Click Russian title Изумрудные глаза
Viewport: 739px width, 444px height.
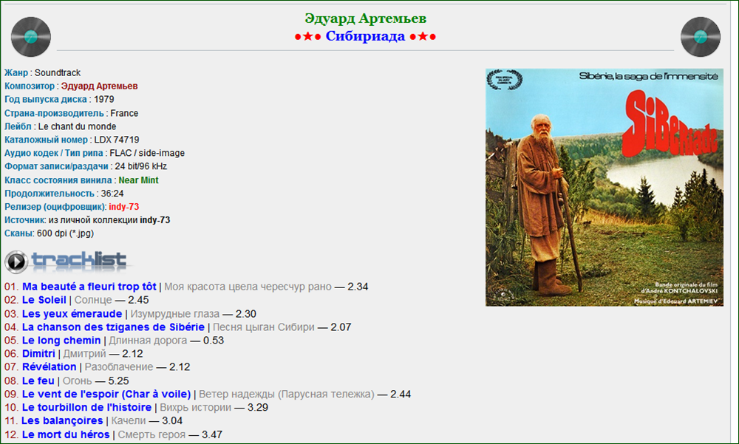click(x=175, y=314)
